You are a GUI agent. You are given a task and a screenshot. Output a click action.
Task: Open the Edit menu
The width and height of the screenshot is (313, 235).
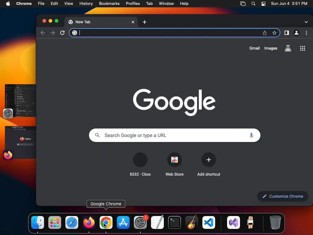pyautogui.click(x=54, y=3)
